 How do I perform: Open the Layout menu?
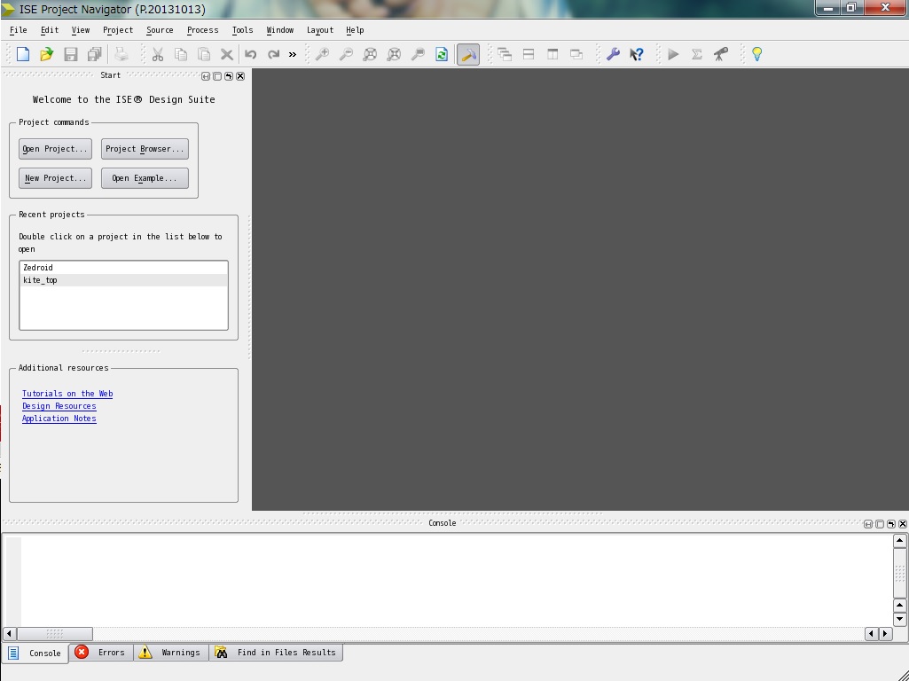click(320, 30)
